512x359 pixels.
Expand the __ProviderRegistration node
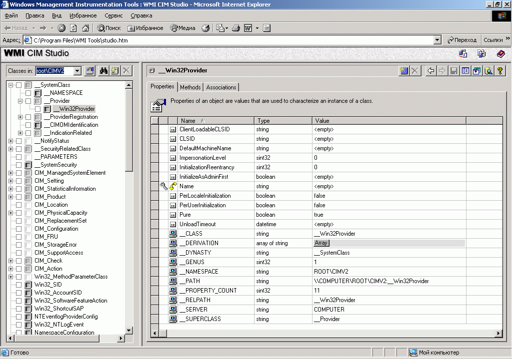pos(20,117)
